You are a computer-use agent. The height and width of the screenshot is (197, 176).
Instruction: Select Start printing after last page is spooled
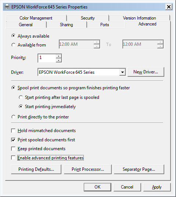tap(21, 97)
